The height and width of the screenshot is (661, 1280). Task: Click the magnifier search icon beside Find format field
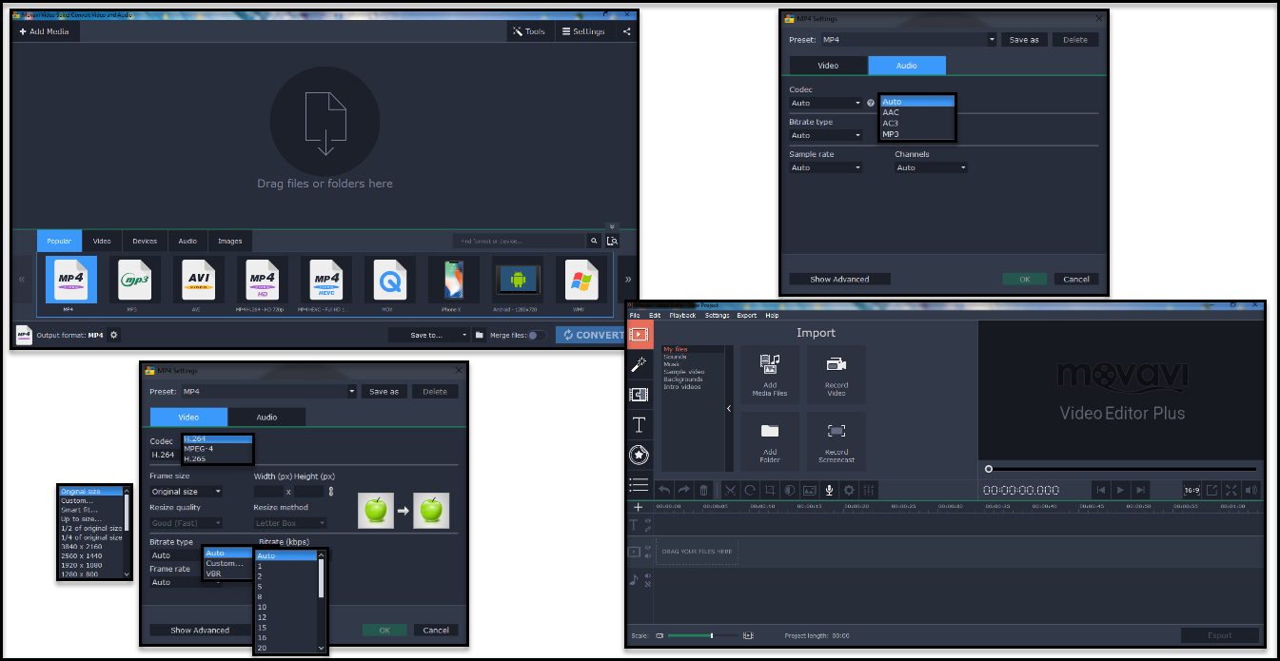594,241
